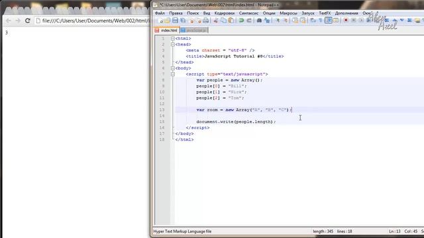
Task: Click the Close All documents icon
Action: [x=199, y=20]
